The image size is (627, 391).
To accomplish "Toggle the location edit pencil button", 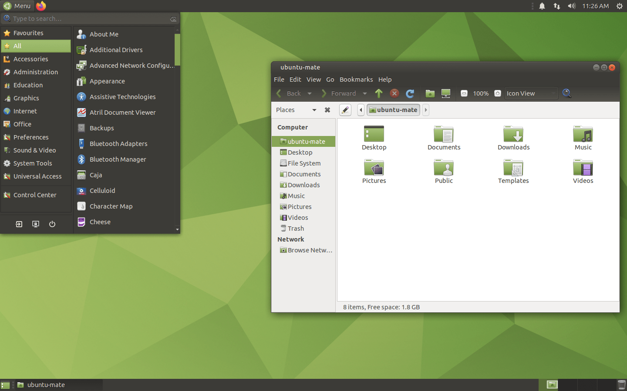I will click(345, 110).
